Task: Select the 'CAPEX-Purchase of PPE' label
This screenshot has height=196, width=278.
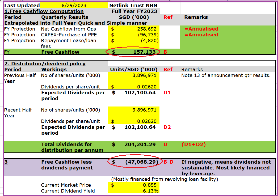Action: [69, 35]
